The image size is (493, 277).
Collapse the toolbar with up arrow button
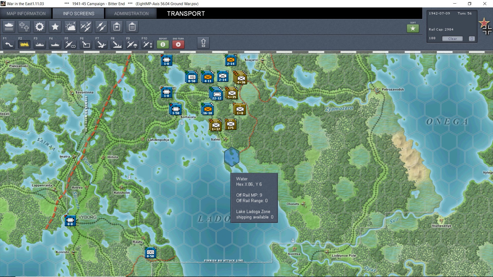[203, 43]
